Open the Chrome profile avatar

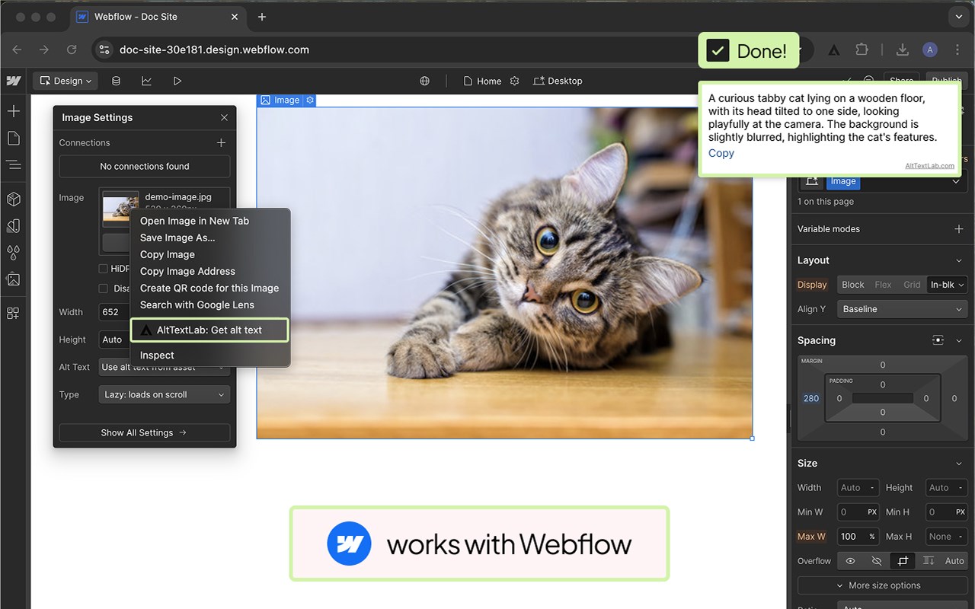[x=930, y=49]
